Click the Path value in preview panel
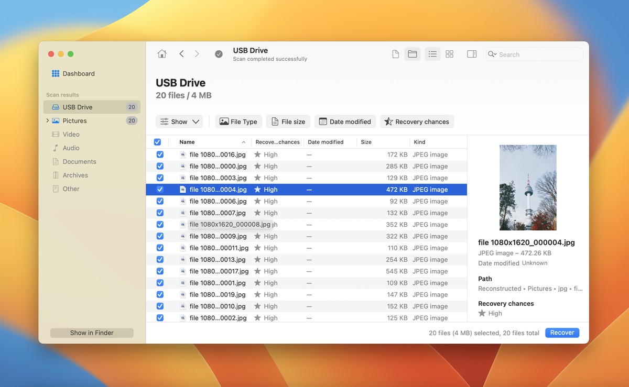This screenshot has width=629, height=387. click(530, 289)
